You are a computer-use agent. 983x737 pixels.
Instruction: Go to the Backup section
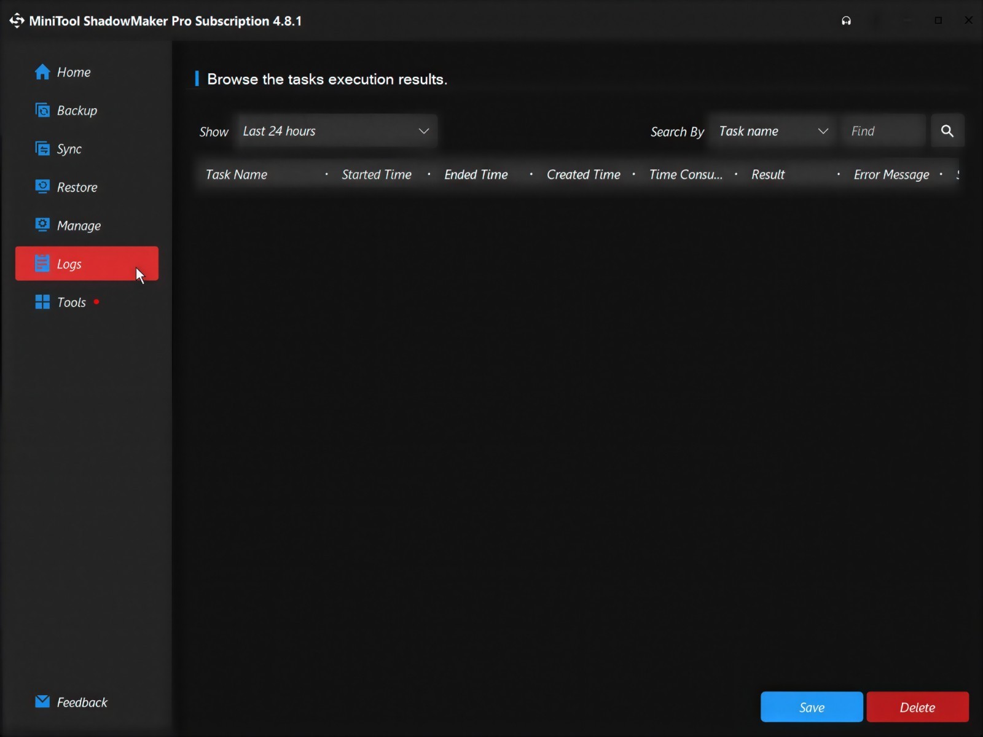(87, 111)
